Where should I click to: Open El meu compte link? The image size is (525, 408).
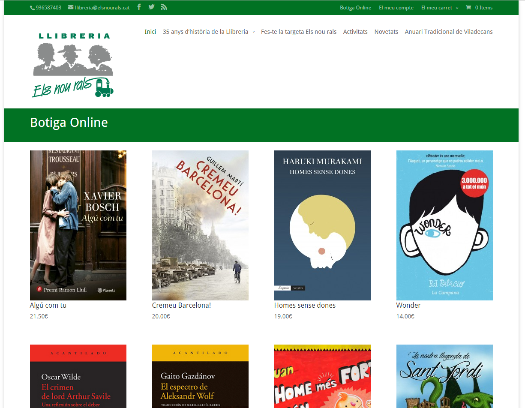tap(396, 8)
